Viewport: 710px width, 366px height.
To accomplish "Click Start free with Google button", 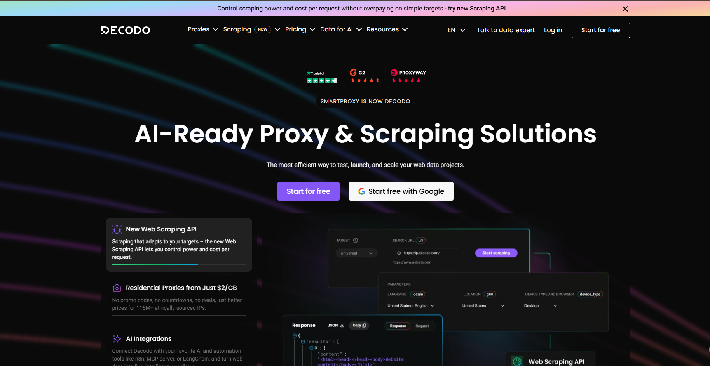I will click(401, 191).
